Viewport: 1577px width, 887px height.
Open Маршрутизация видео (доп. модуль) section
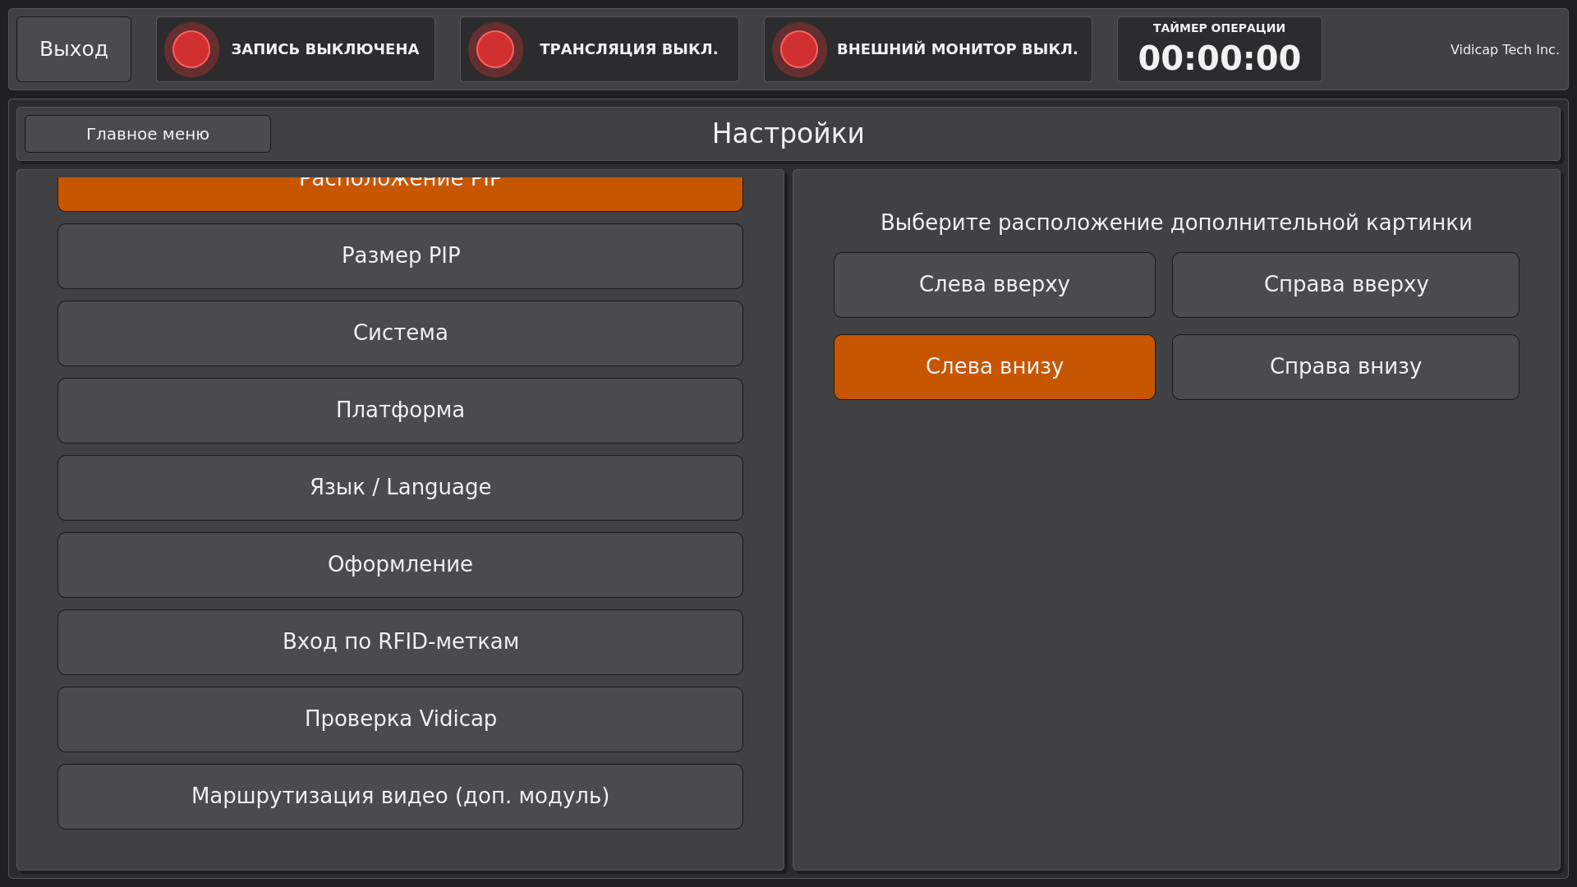coord(401,797)
